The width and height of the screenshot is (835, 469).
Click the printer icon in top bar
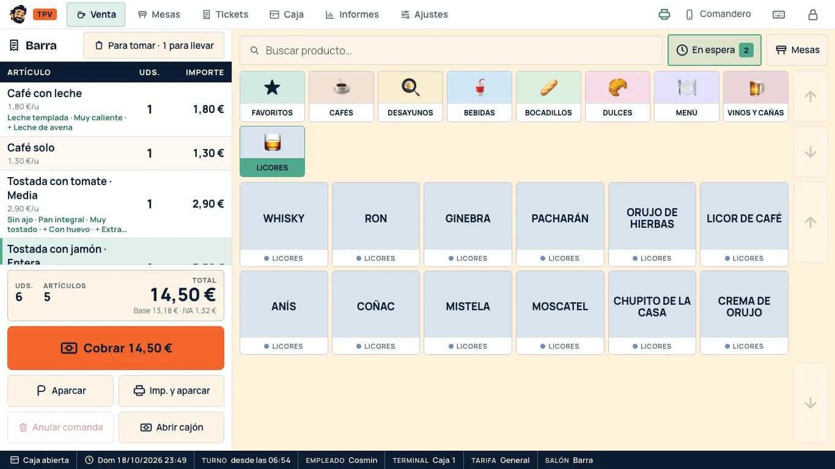(x=664, y=15)
